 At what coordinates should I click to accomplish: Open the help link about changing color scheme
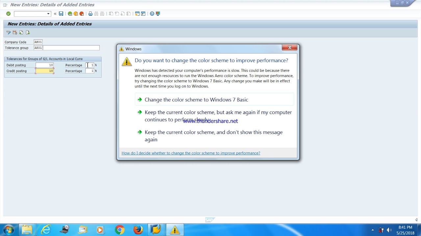(191, 153)
